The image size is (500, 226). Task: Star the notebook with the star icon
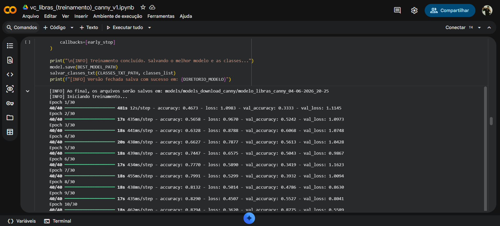(143, 7)
